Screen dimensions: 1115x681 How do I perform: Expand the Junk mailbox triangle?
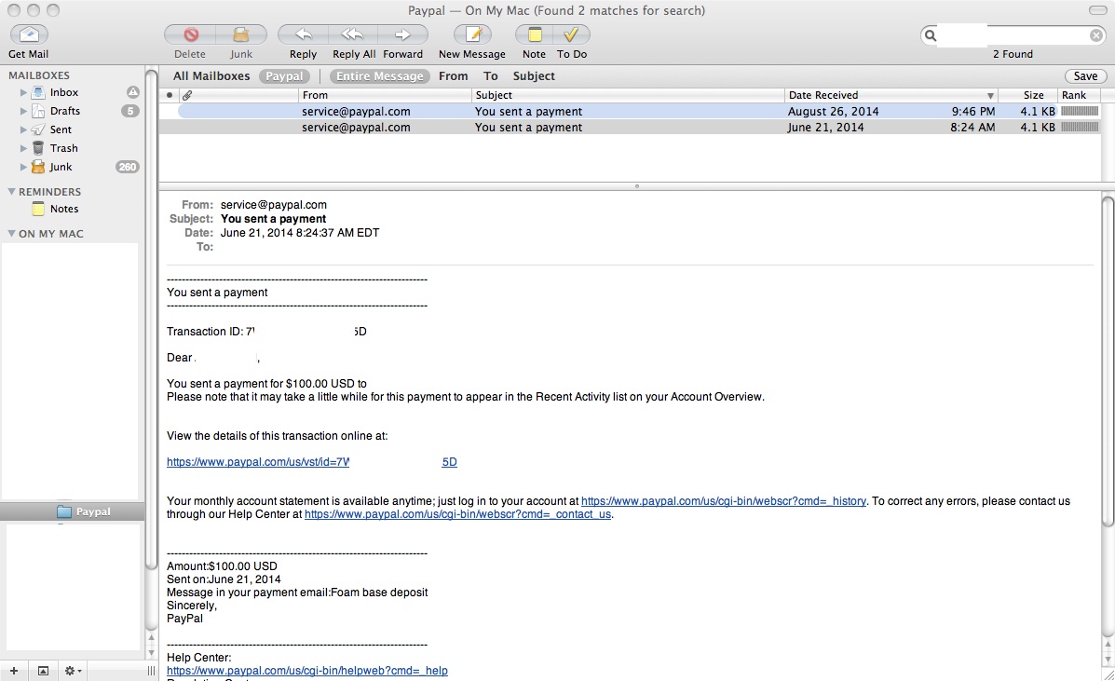pyautogui.click(x=24, y=167)
